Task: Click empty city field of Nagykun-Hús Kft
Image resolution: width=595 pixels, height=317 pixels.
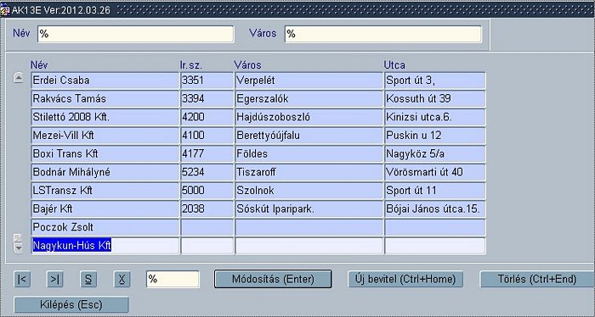Action: pyautogui.click(x=309, y=246)
